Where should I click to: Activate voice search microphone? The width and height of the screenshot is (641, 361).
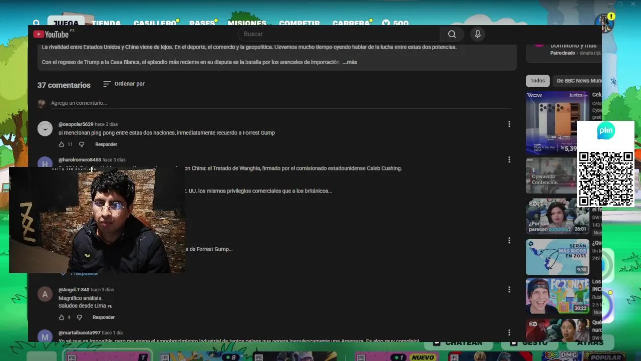click(478, 34)
